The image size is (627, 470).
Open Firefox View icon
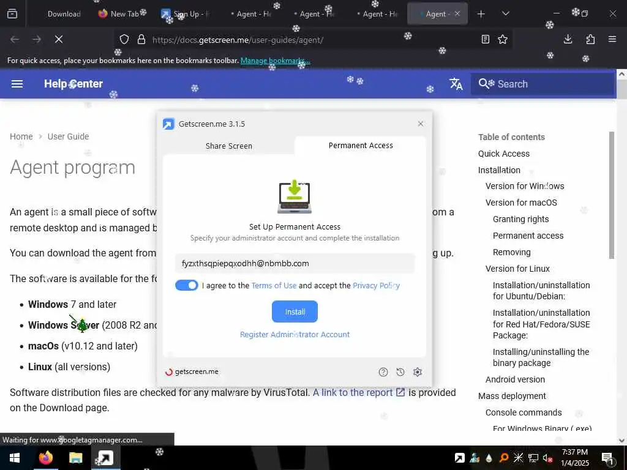coord(12,14)
